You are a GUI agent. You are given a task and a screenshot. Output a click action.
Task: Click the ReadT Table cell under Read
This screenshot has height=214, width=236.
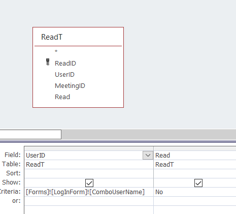pyautogui.click(x=195, y=165)
